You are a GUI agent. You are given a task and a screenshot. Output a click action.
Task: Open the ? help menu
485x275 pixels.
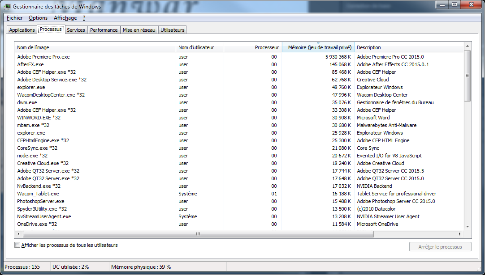coord(84,18)
